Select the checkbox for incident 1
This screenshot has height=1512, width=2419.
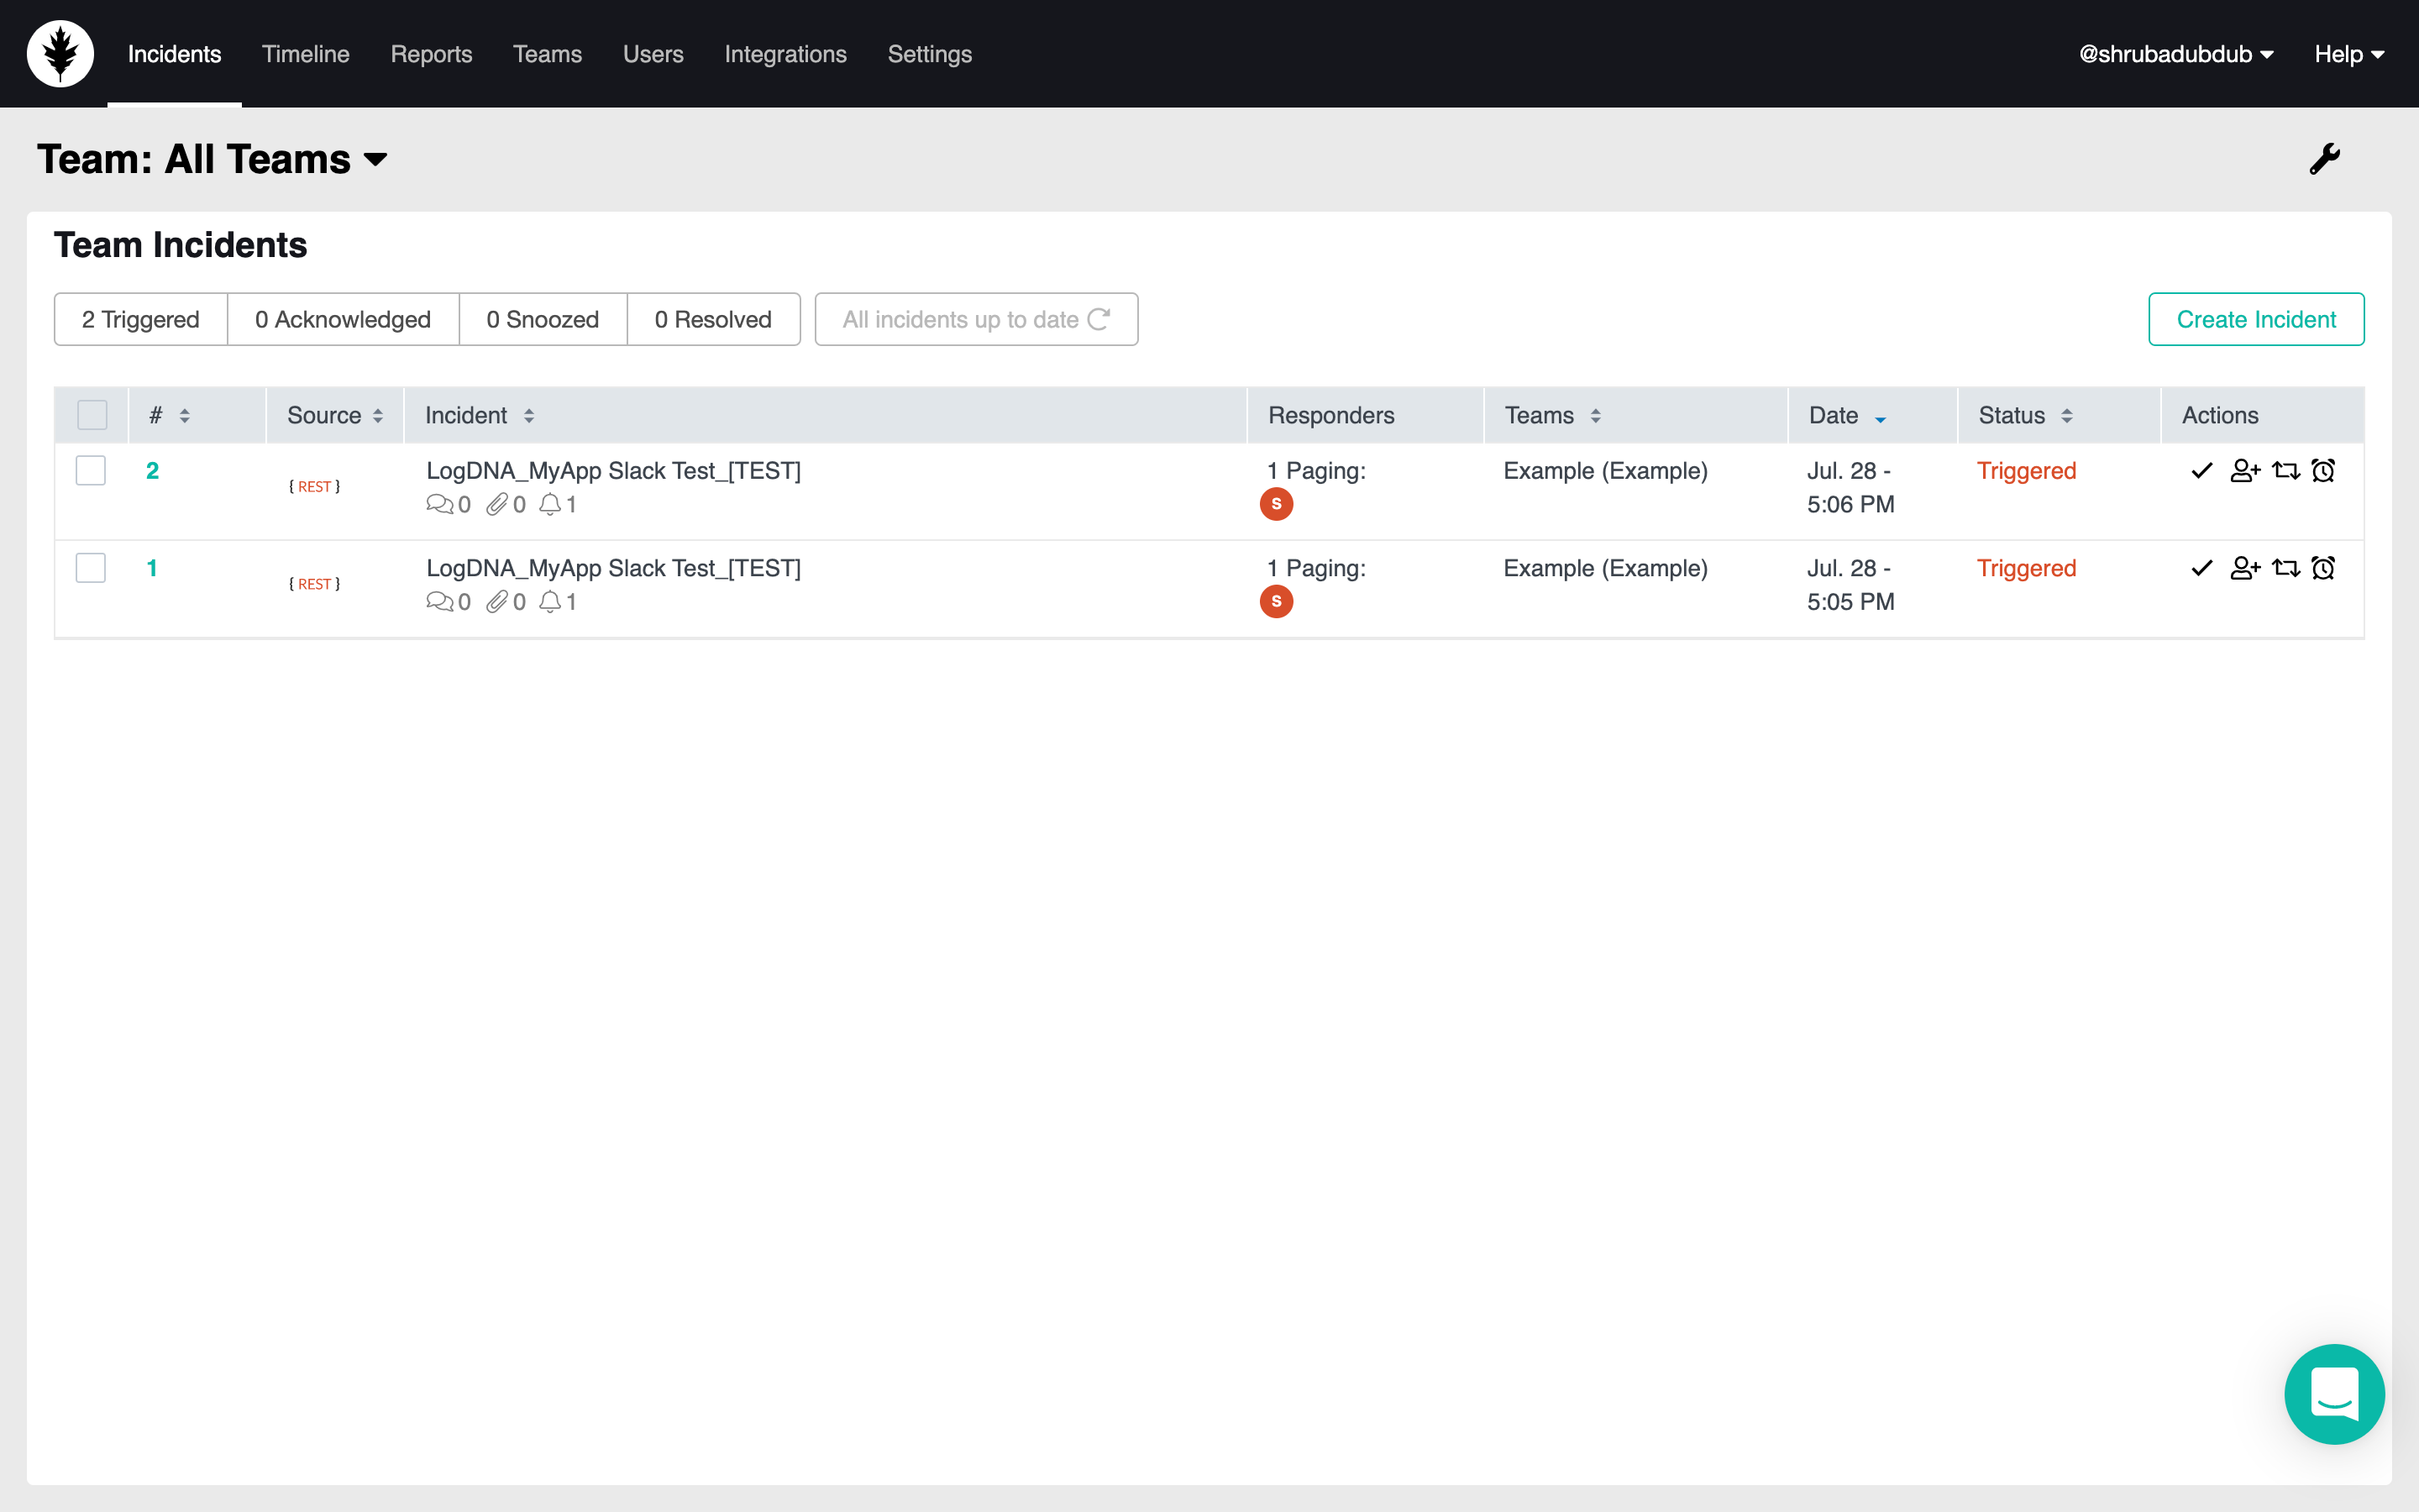(x=91, y=568)
